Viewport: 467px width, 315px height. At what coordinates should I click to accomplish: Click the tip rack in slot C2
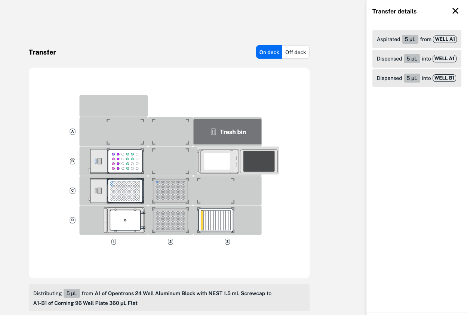[x=170, y=191]
